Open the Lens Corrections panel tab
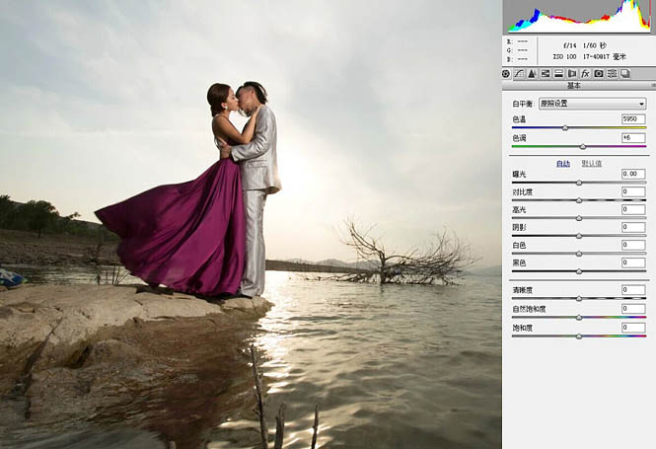The height and width of the screenshot is (449, 656). click(572, 74)
